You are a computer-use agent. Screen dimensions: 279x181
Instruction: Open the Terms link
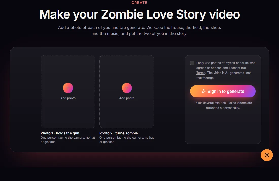[x=201, y=73]
